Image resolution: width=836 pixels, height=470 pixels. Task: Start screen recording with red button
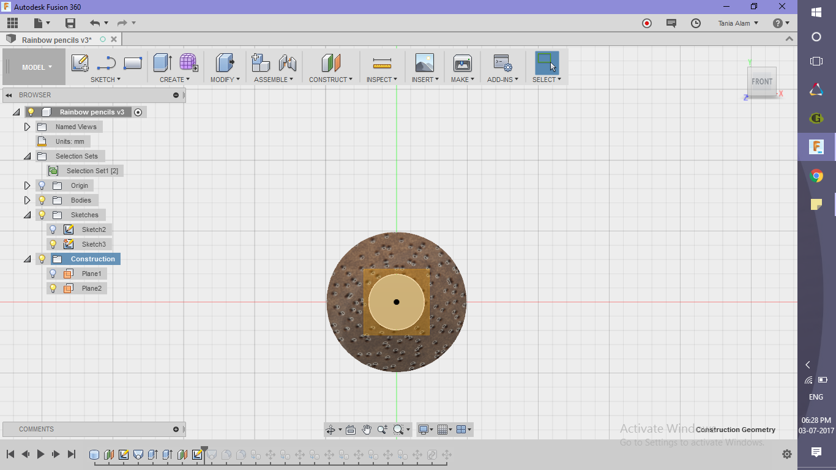[x=647, y=23]
